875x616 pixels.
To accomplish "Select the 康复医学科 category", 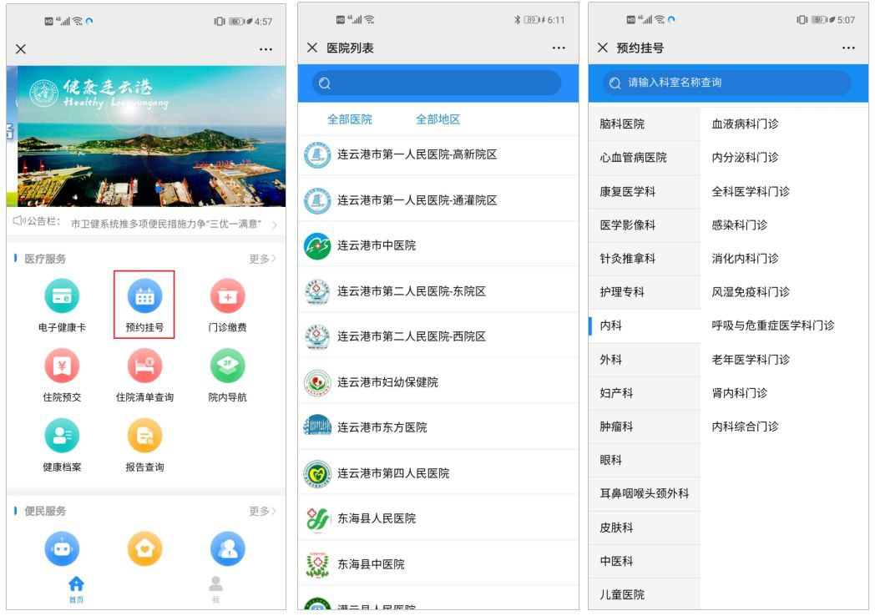I will (645, 191).
